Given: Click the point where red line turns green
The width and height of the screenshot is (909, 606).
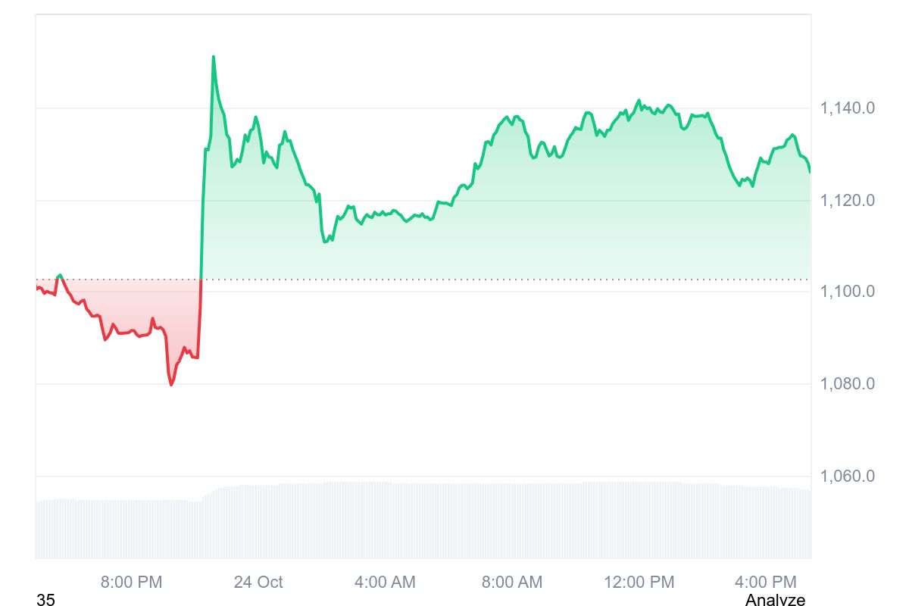Looking at the screenshot, I should (x=201, y=280).
